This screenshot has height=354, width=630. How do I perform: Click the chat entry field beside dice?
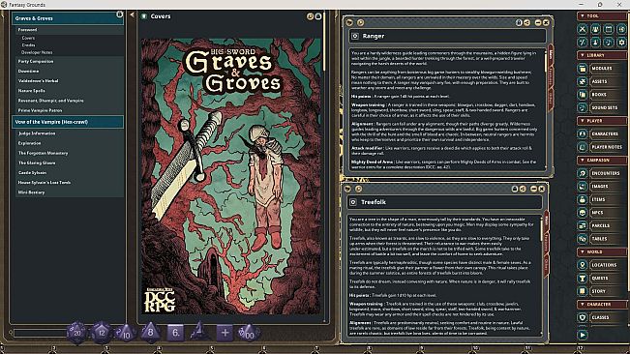(x=41, y=333)
